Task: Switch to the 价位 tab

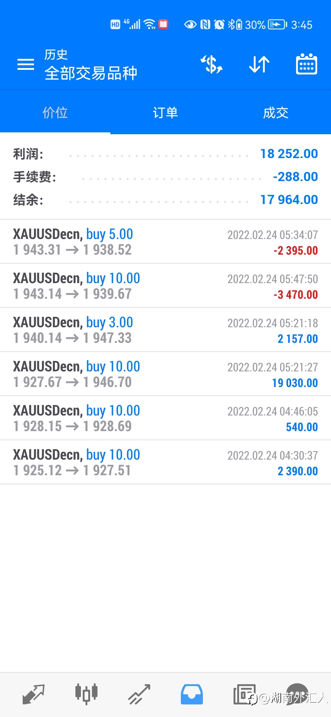Action: point(55,112)
